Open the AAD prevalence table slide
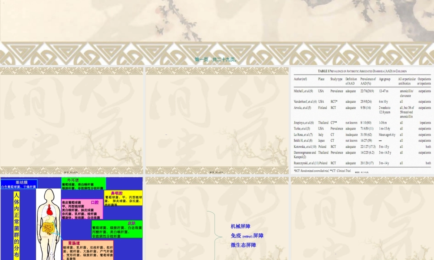 pyautogui.click(x=362, y=120)
